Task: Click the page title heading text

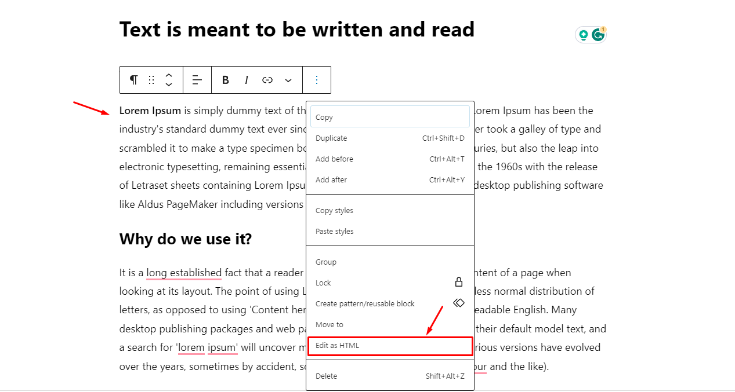Action: coord(296,30)
